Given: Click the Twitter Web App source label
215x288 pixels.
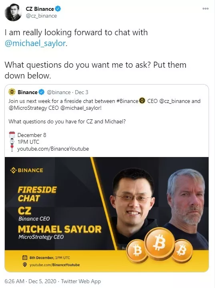Looking at the screenshot, I should tap(81, 281).
